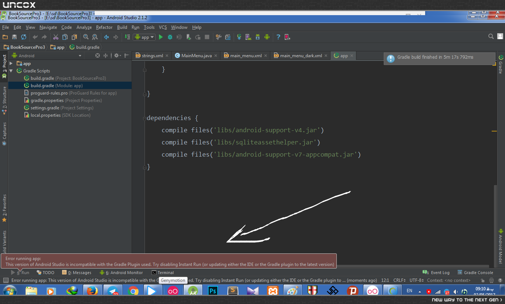The height and width of the screenshot is (304, 505).
Task: Open the Event Log panel
Action: 436,273
